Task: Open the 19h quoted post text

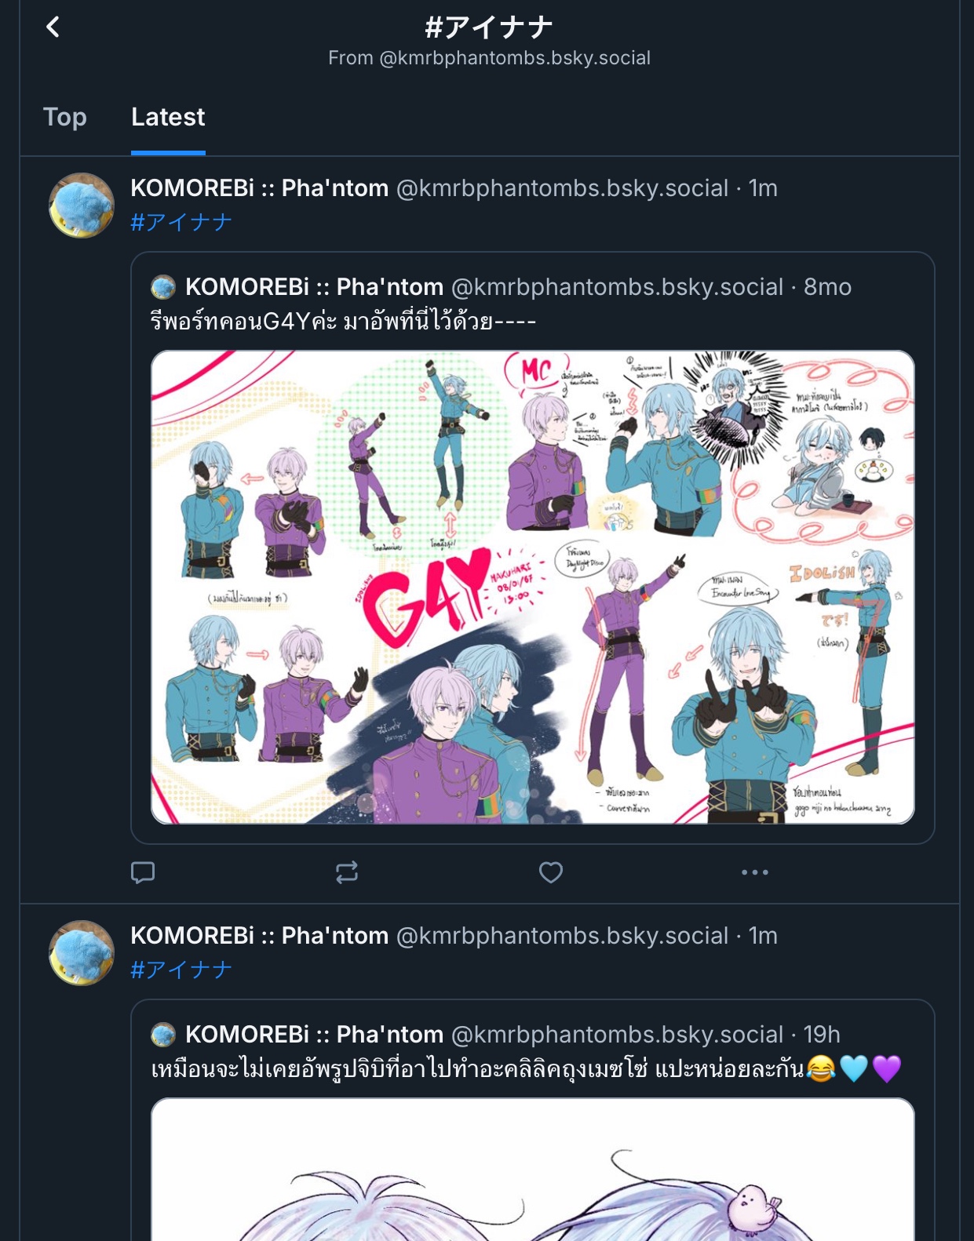Action: point(526,1068)
